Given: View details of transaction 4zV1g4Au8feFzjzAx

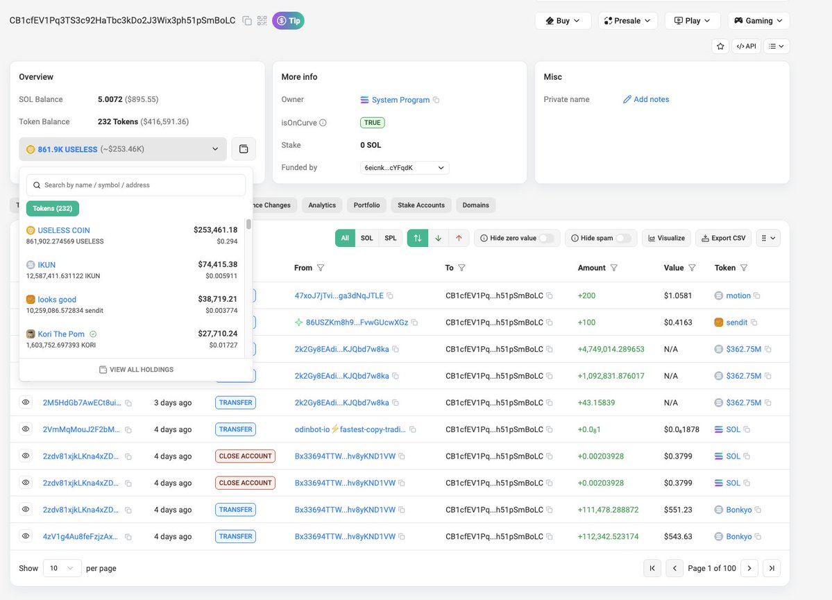Looking at the screenshot, I should pos(26,535).
